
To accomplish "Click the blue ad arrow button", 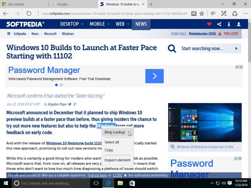I will point(154,76).
